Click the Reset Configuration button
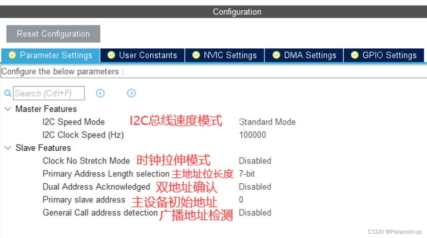Image resolution: width=427 pixels, height=238 pixels. pos(53,34)
